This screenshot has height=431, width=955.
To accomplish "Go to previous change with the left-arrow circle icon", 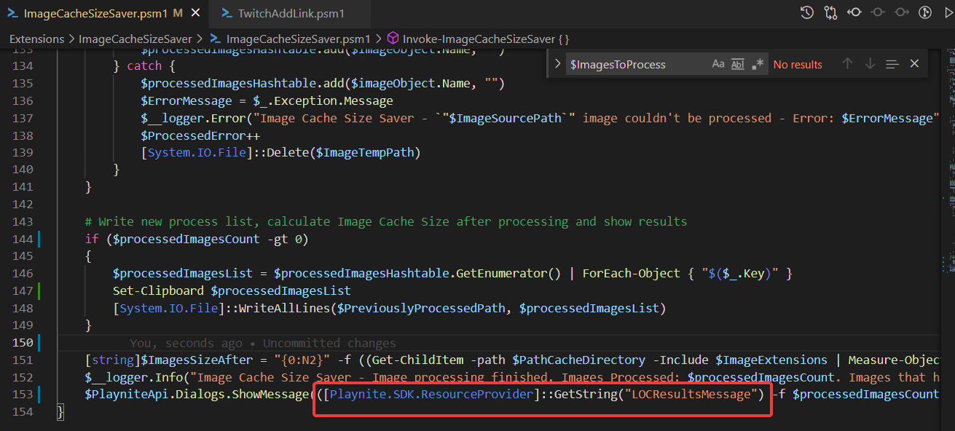I will (x=854, y=12).
